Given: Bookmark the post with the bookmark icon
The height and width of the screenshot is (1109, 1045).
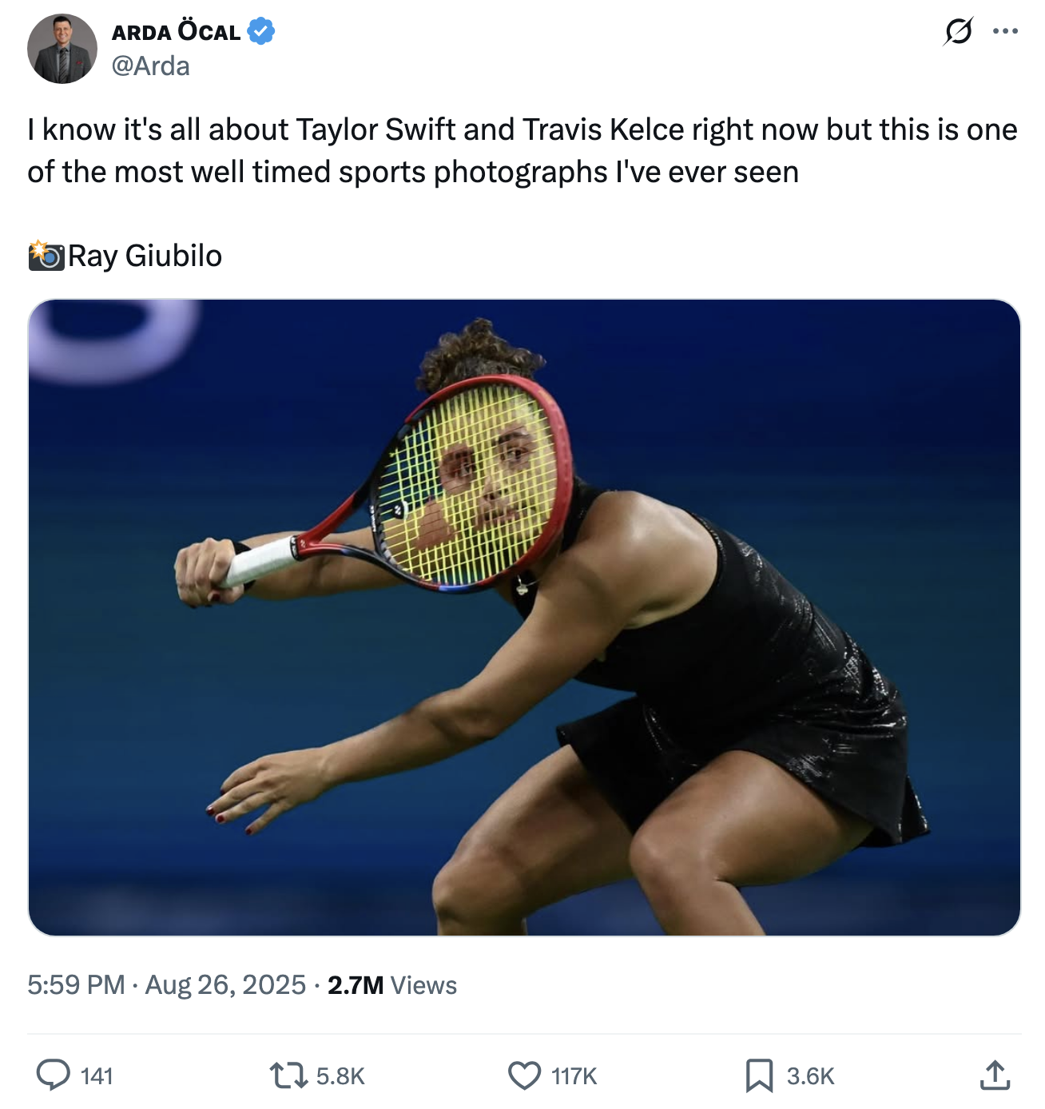Looking at the screenshot, I should coord(759,1075).
